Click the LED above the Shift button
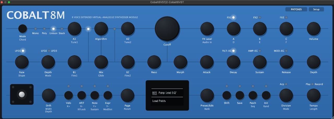The height and width of the screenshot is (119, 334). (x=226, y=86)
